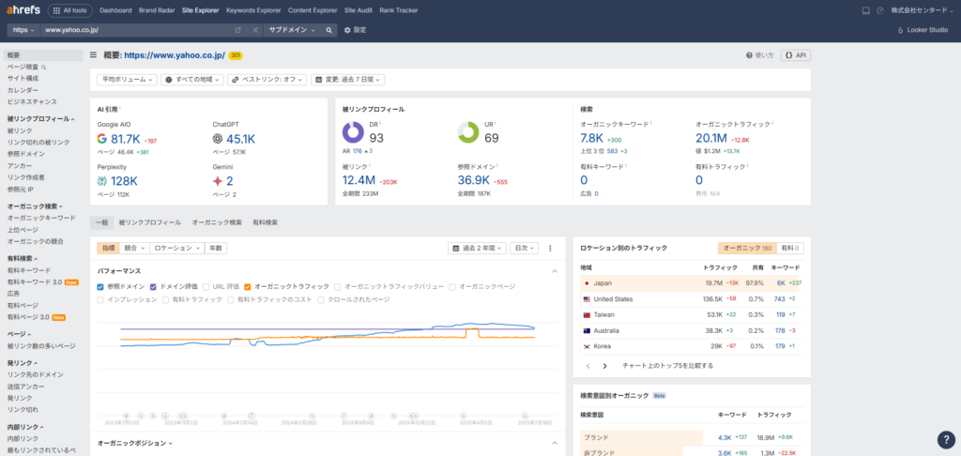Click the magnifier search button in URL bar
961x456 pixels.
point(329,30)
